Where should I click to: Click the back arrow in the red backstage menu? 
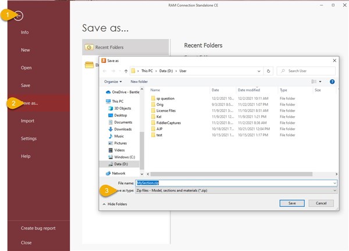[19, 16]
